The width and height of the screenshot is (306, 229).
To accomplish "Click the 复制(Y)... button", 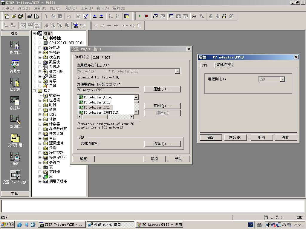I will 162,106.
